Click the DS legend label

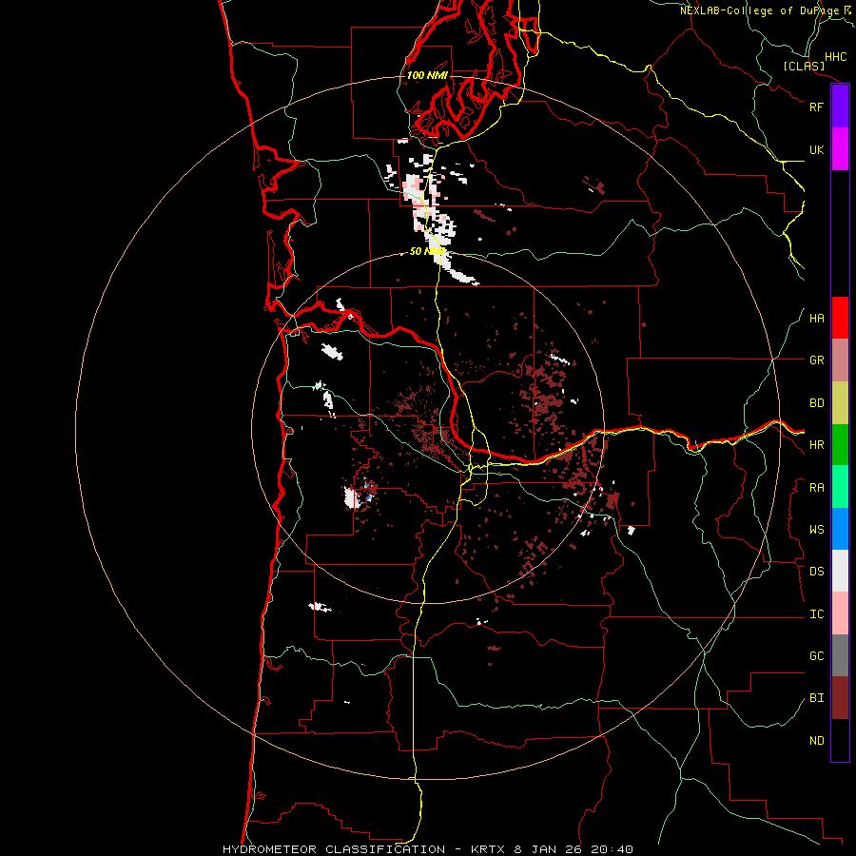816,572
